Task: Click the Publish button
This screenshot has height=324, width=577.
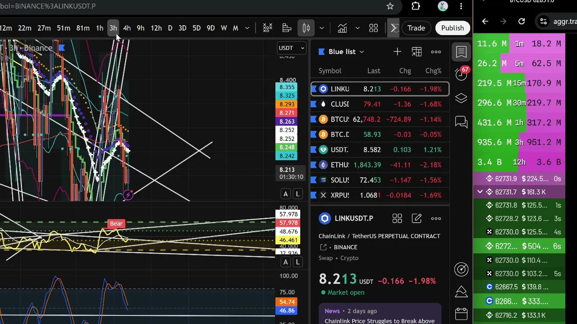Action: (453, 28)
